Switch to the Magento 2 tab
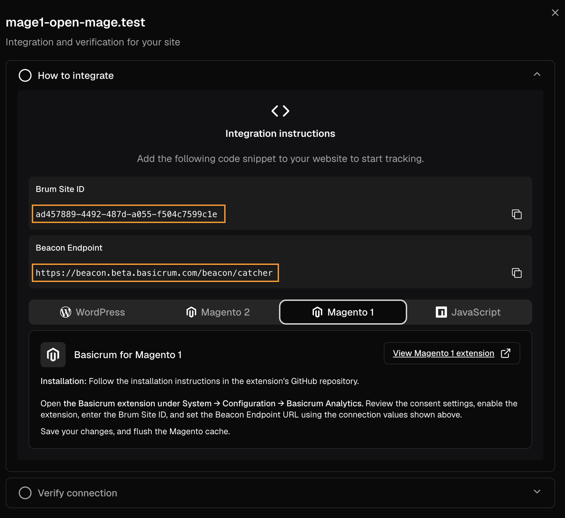The width and height of the screenshot is (565, 518). pos(218,312)
